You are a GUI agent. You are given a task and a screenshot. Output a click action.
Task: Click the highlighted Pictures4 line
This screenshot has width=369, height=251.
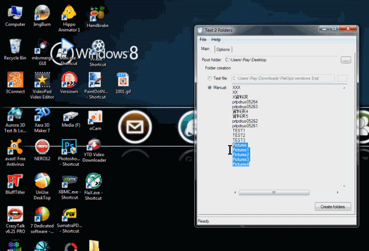(240, 164)
